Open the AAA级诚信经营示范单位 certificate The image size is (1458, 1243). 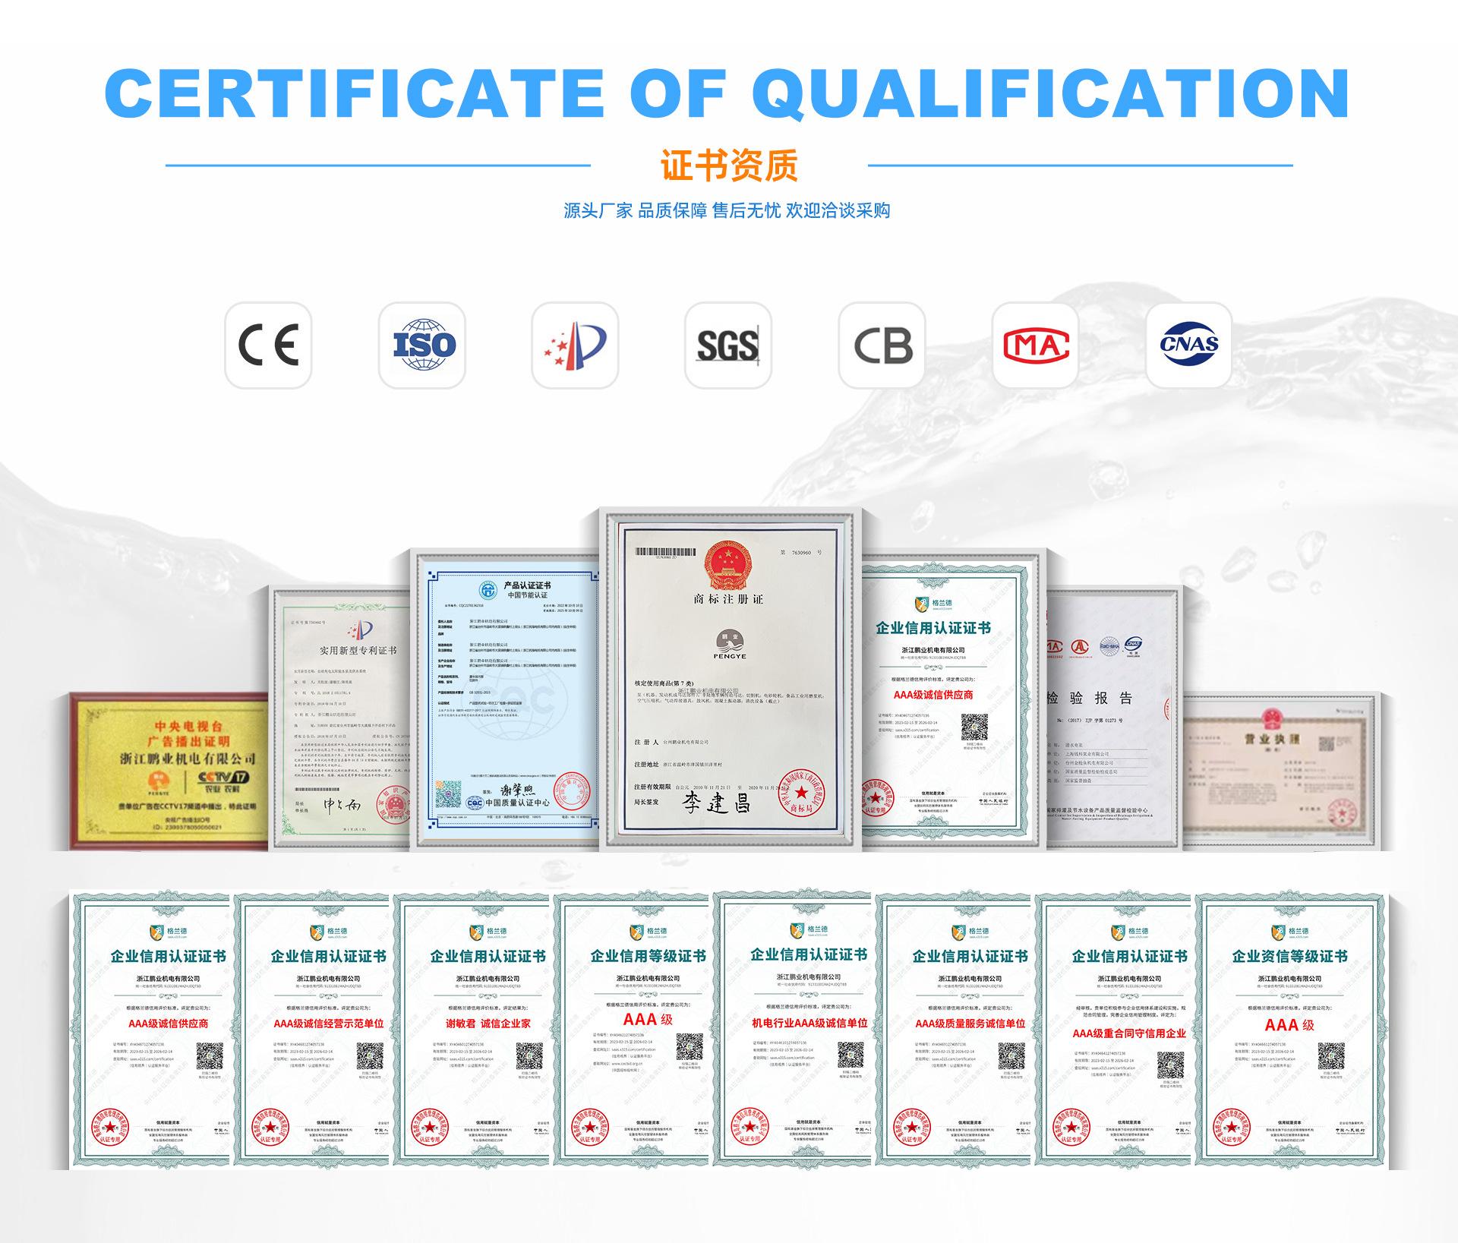[x=311, y=1030]
